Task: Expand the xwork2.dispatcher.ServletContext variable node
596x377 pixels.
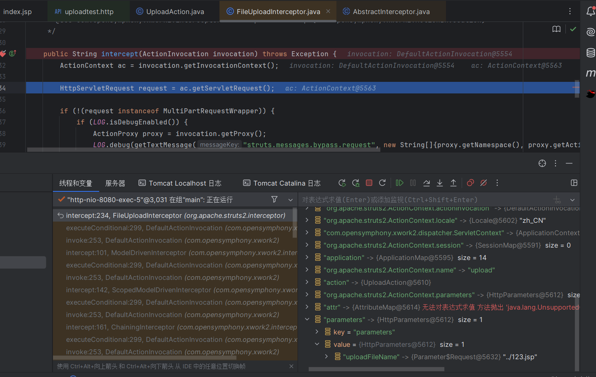Action: (x=307, y=233)
